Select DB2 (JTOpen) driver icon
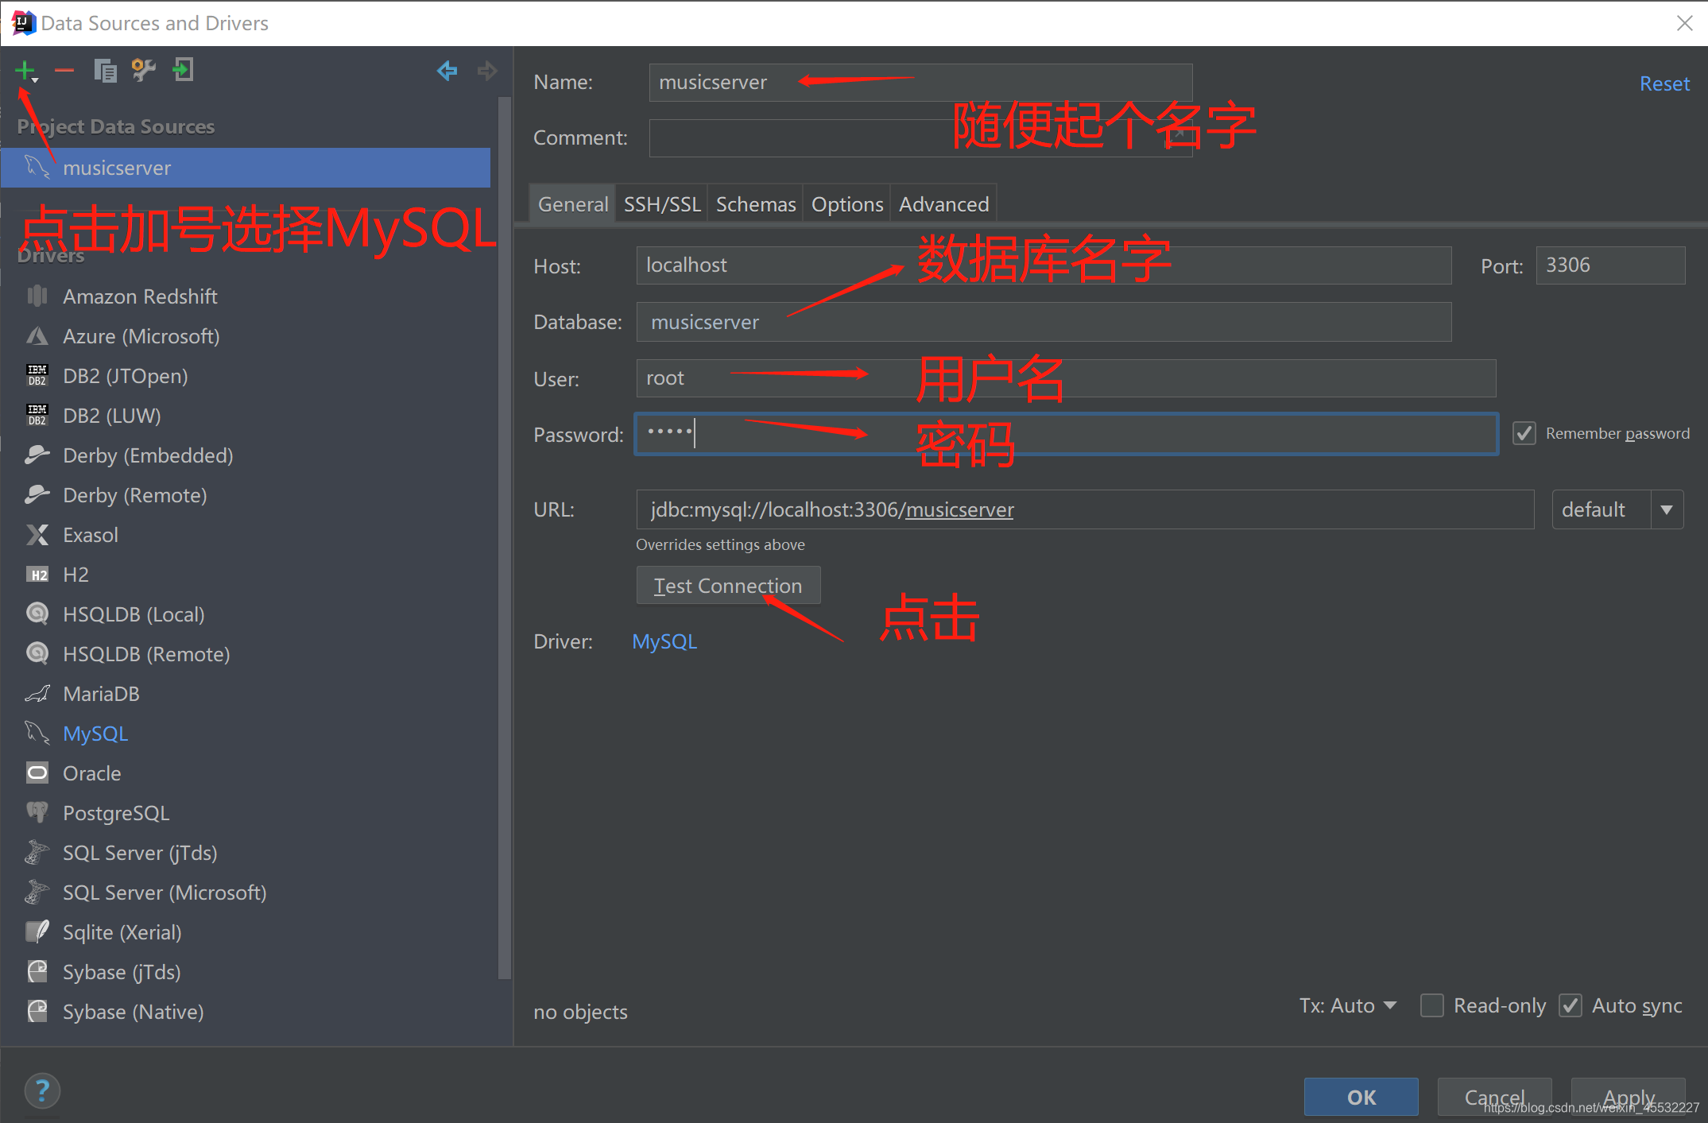The height and width of the screenshot is (1123, 1708). point(37,376)
